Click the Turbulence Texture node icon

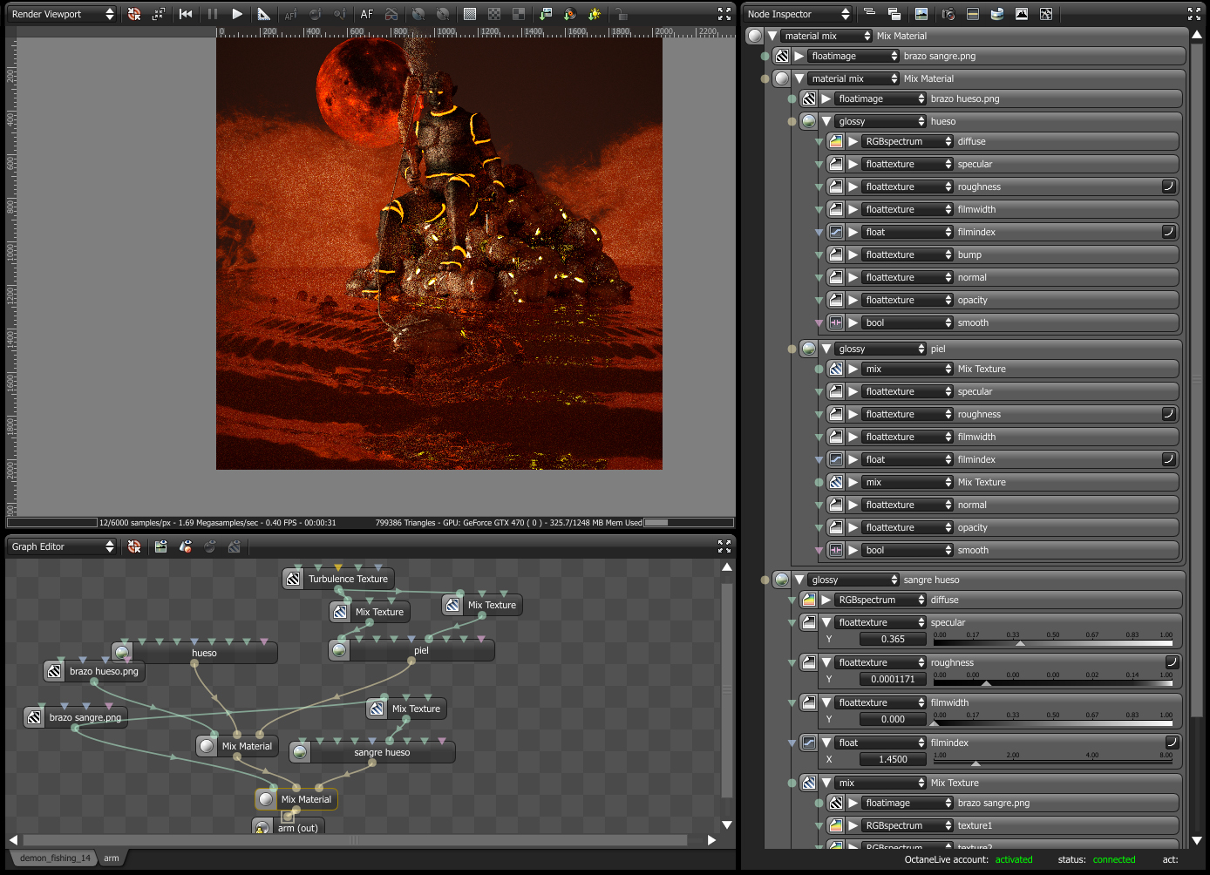click(294, 579)
